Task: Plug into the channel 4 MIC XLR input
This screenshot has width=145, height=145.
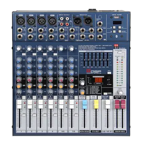Action: coord(52,21)
